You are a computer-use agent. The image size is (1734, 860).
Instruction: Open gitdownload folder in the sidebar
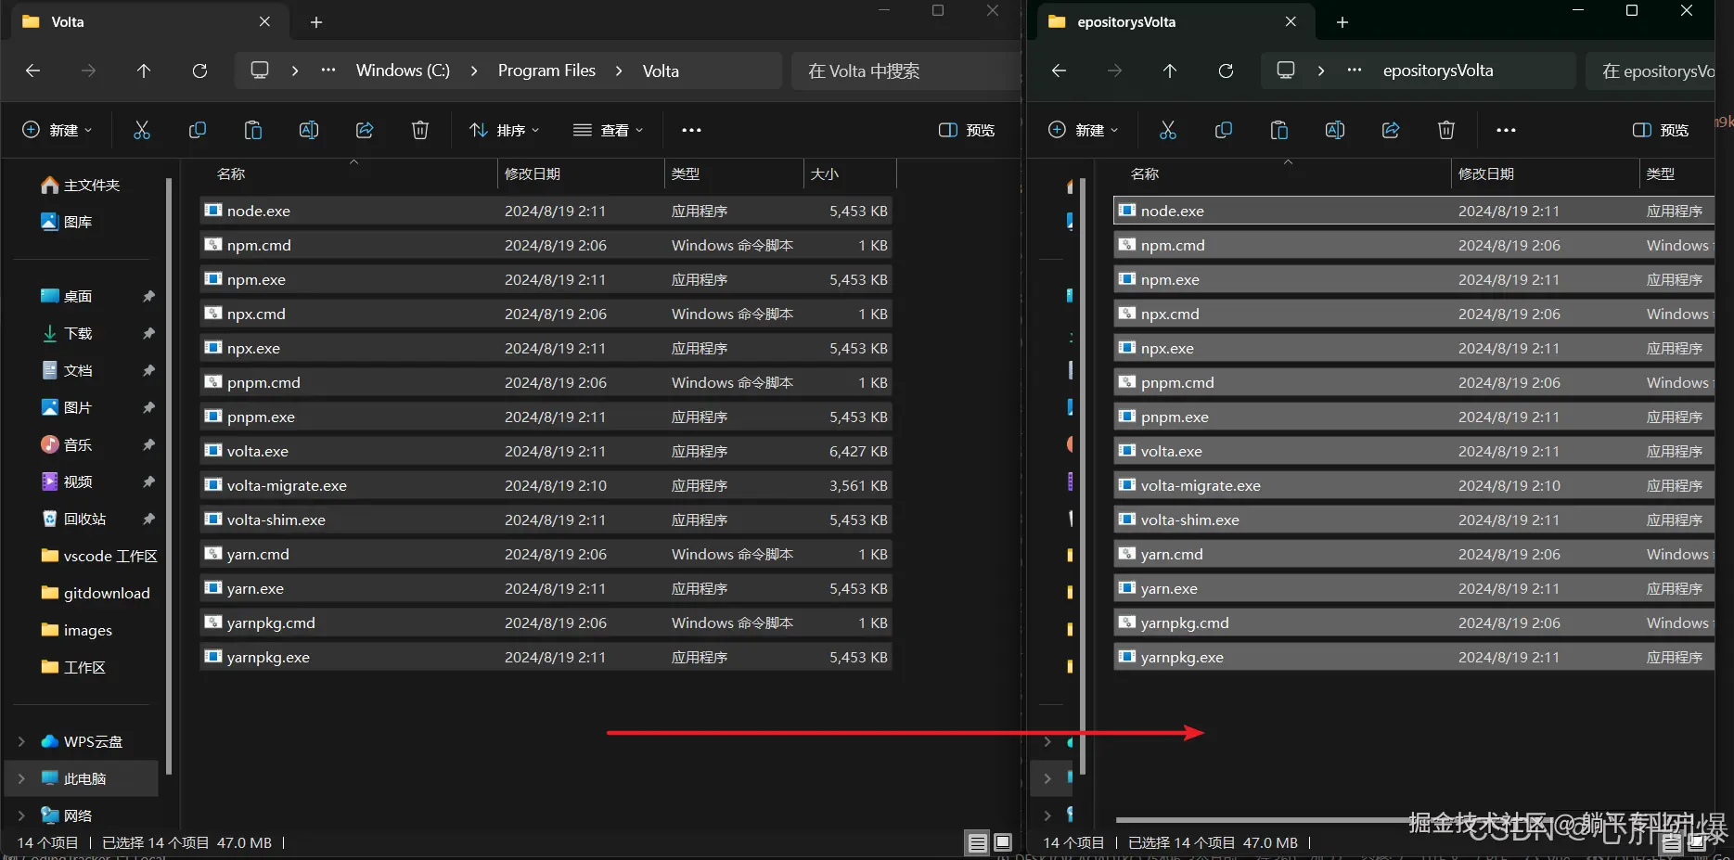tap(96, 594)
